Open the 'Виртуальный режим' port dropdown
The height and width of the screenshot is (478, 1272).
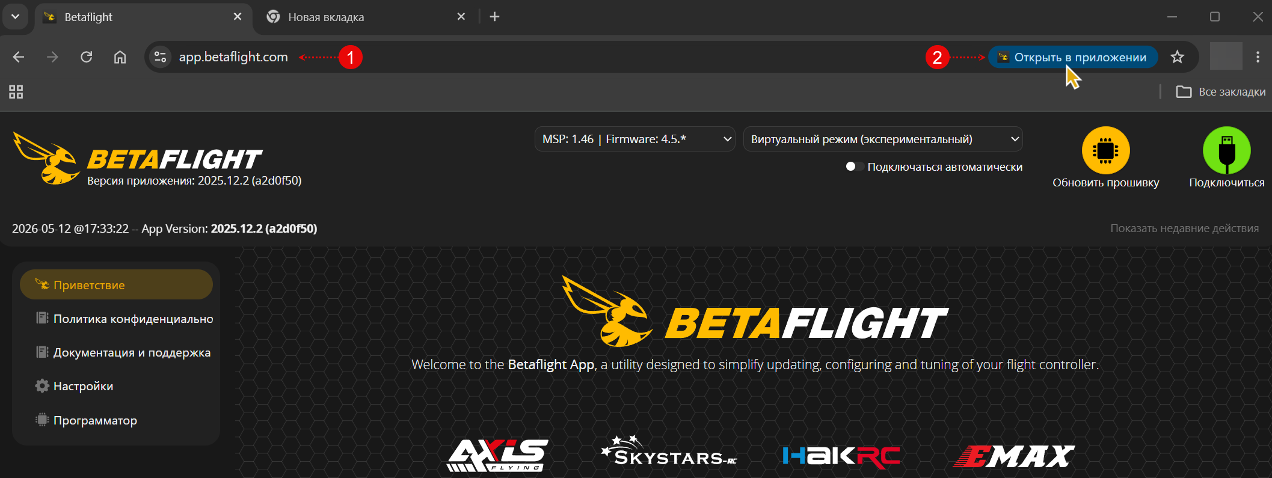coord(883,139)
